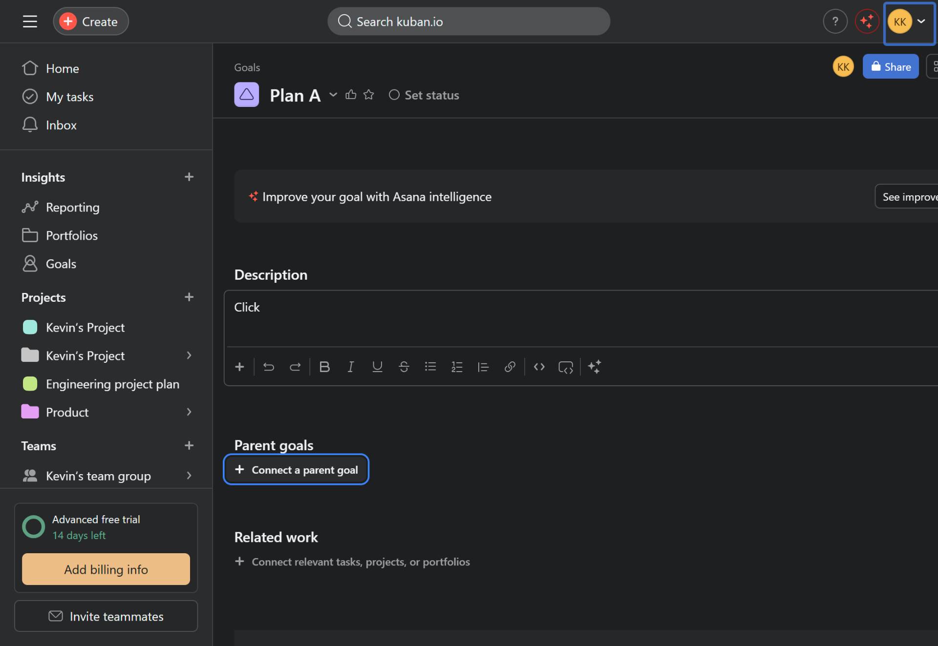Image resolution: width=938 pixels, height=646 pixels.
Task: Click the AI sparkle icon in editor toolbar
Action: [595, 367]
